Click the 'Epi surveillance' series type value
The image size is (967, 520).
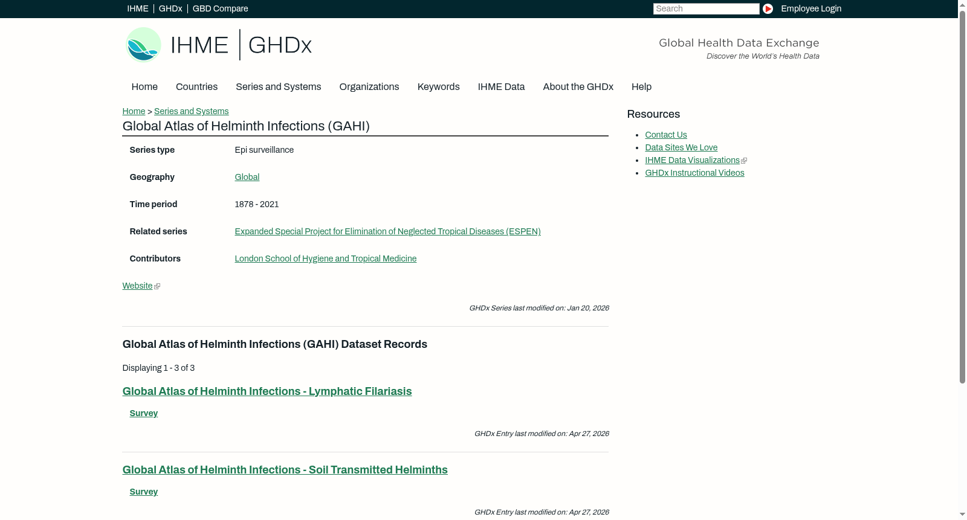(x=264, y=150)
